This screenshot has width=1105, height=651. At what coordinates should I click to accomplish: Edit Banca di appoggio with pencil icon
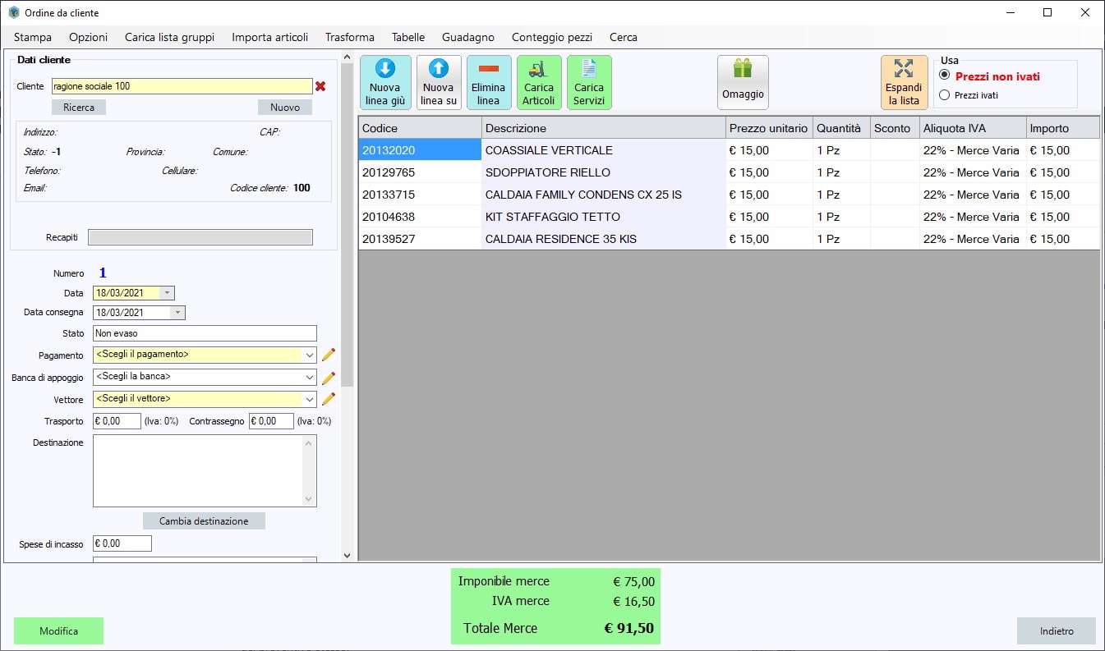click(329, 378)
